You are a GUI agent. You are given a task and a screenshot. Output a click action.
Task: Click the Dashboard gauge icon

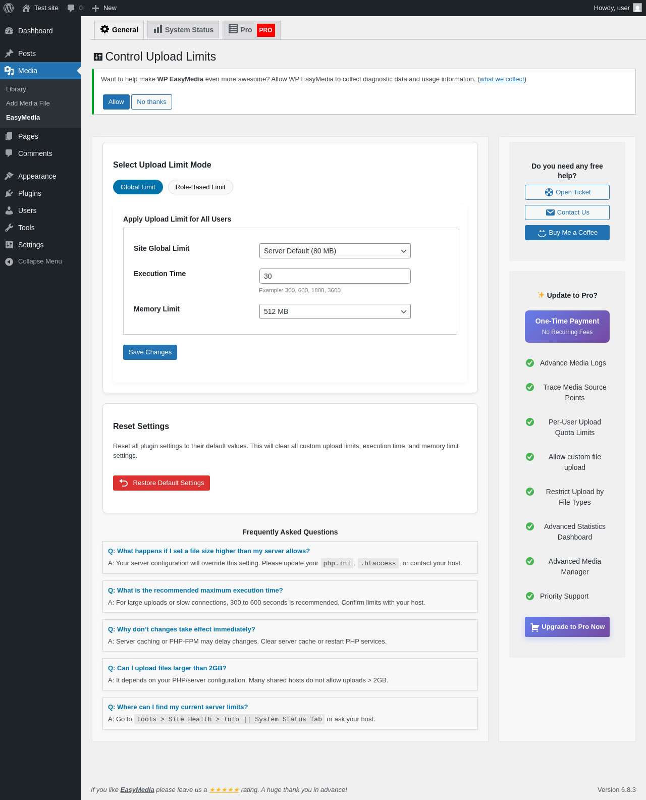pos(9,31)
